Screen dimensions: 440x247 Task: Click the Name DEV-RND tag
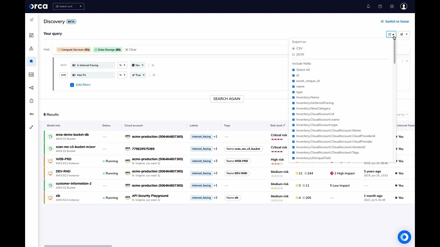pyautogui.click(x=237, y=173)
